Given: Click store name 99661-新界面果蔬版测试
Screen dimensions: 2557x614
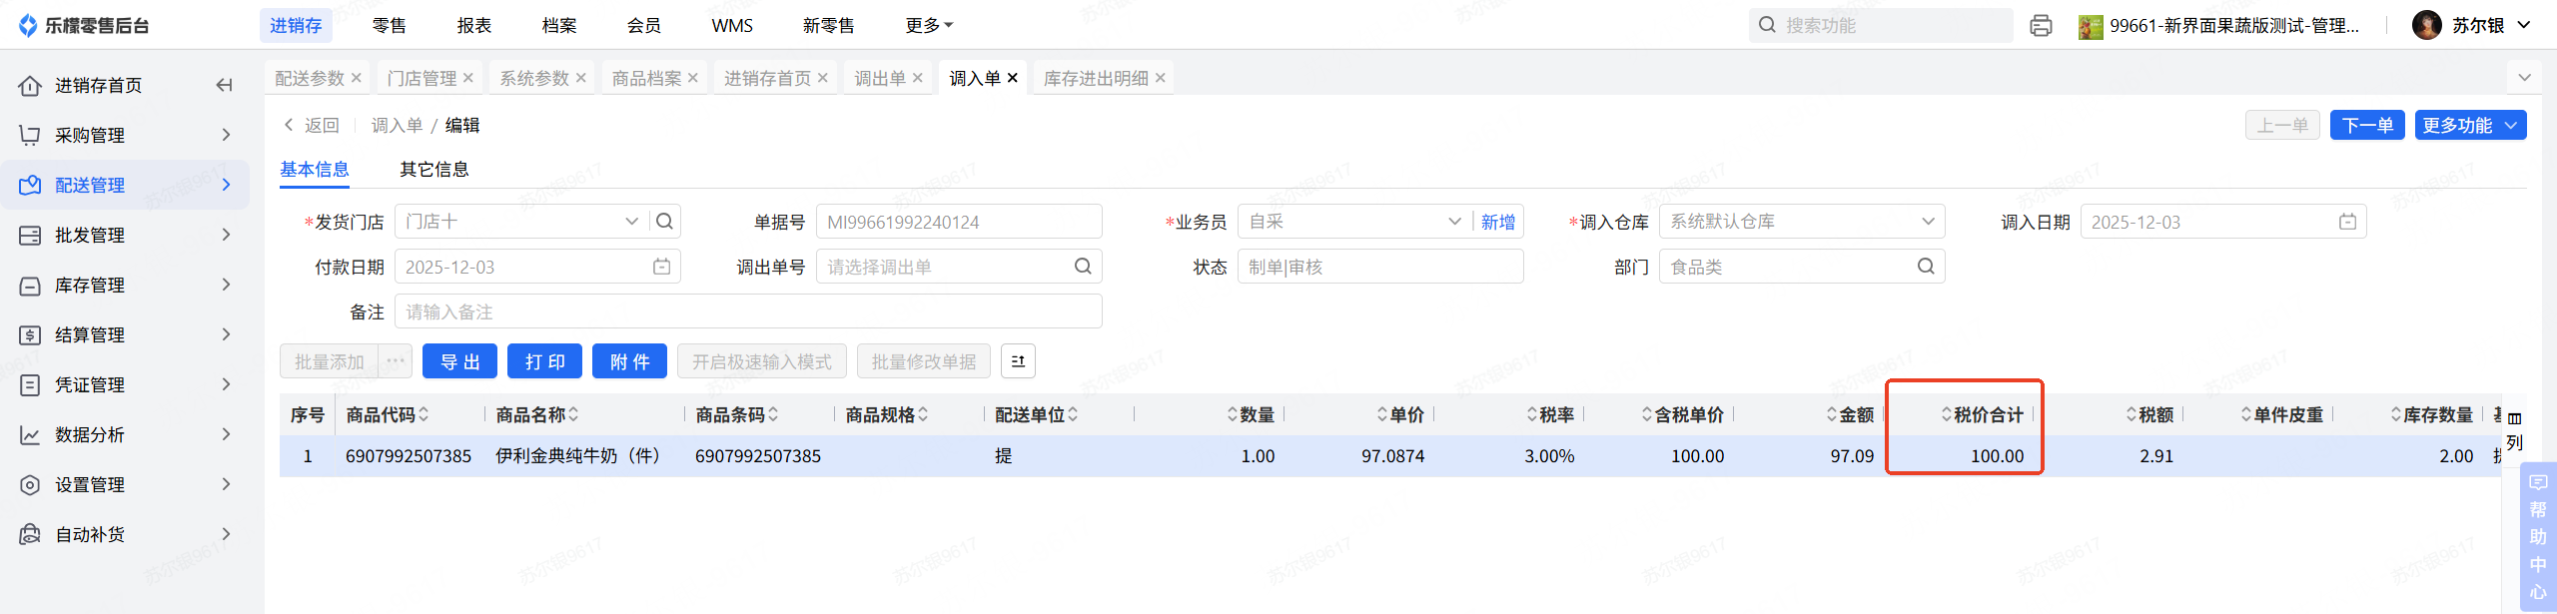Looking at the screenshot, I should coord(2234,26).
